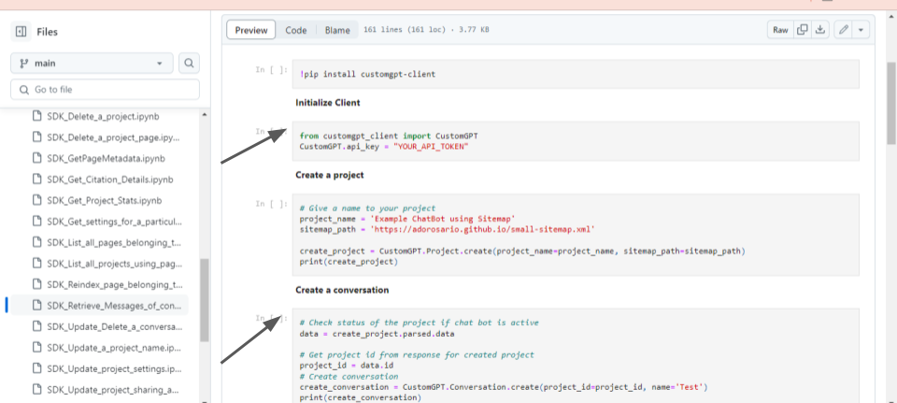Viewport: 897px width, 403px height.
Task: Click file tree scroll up arrow
Action: [x=205, y=114]
